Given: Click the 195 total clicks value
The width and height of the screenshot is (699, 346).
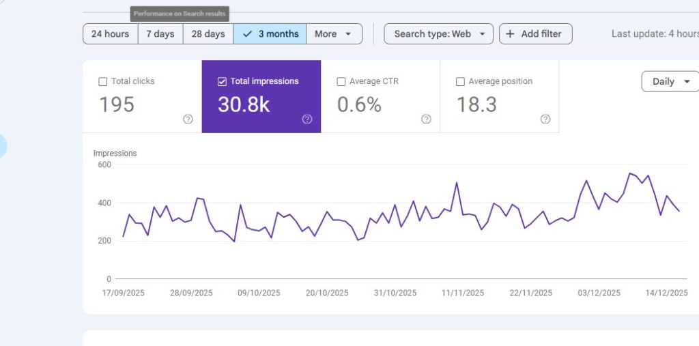Looking at the screenshot, I should (117, 105).
